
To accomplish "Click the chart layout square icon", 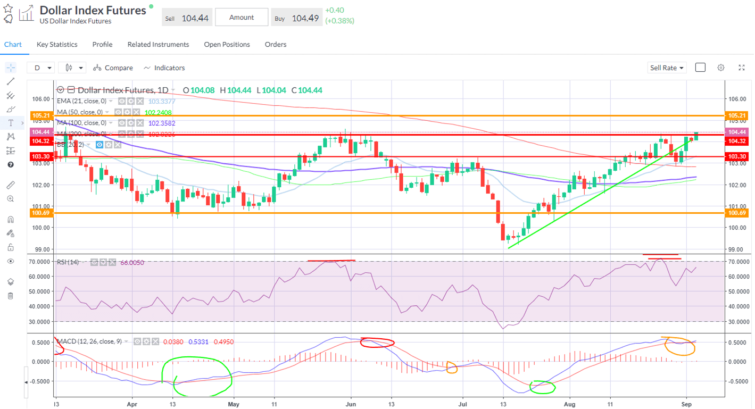I will coord(700,68).
